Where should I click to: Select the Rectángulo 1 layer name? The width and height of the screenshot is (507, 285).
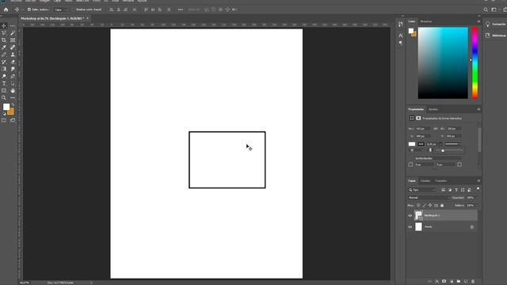point(432,215)
